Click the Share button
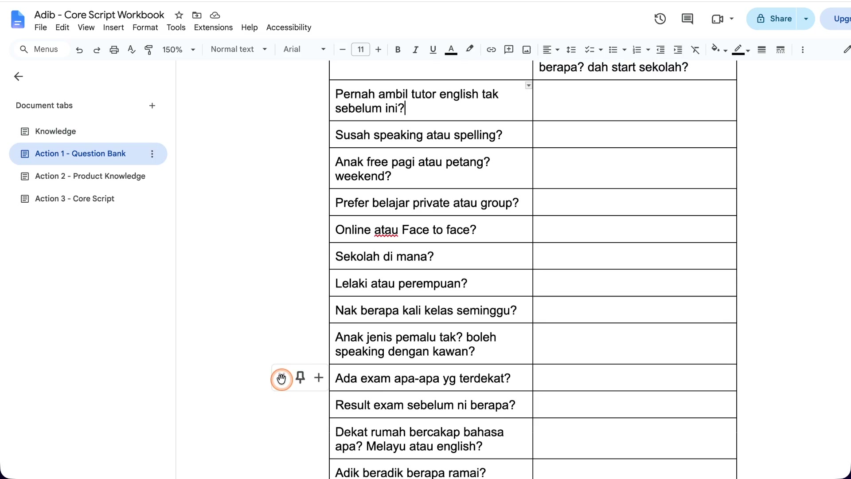851x479 pixels. (772, 19)
